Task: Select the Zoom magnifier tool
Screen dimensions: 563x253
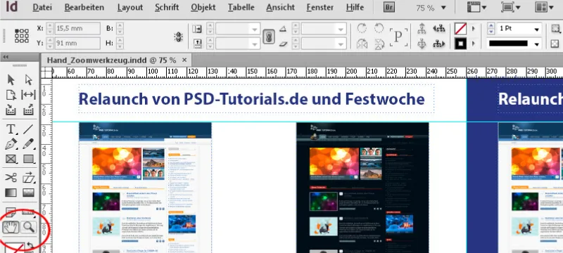Action: 28,227
